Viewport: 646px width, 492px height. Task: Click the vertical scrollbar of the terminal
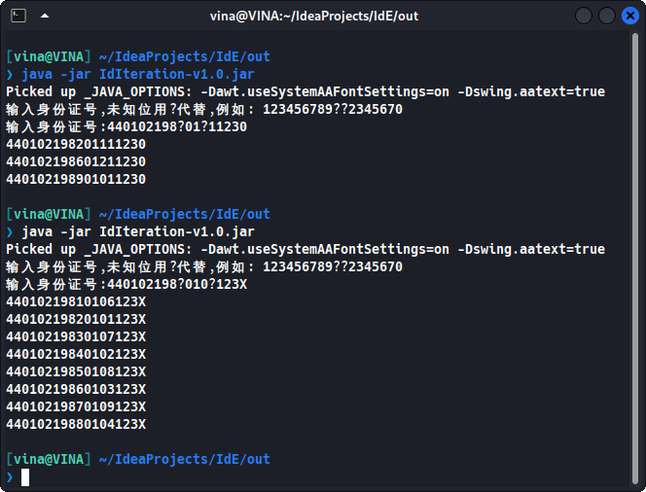[635, 258]
